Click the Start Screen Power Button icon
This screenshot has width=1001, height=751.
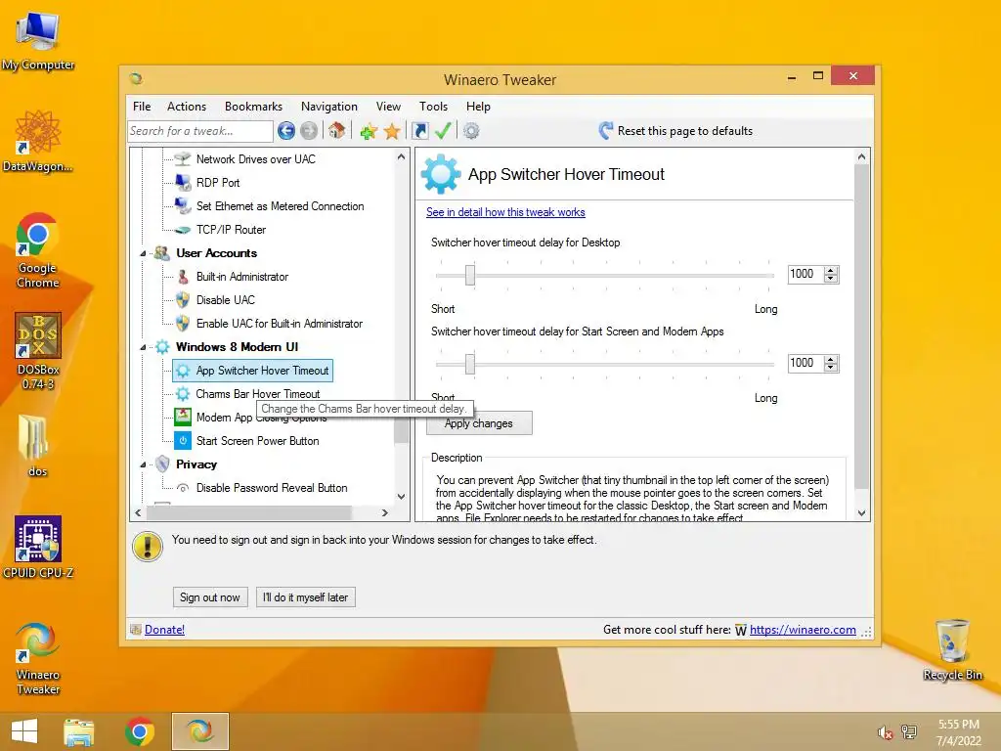183,441
